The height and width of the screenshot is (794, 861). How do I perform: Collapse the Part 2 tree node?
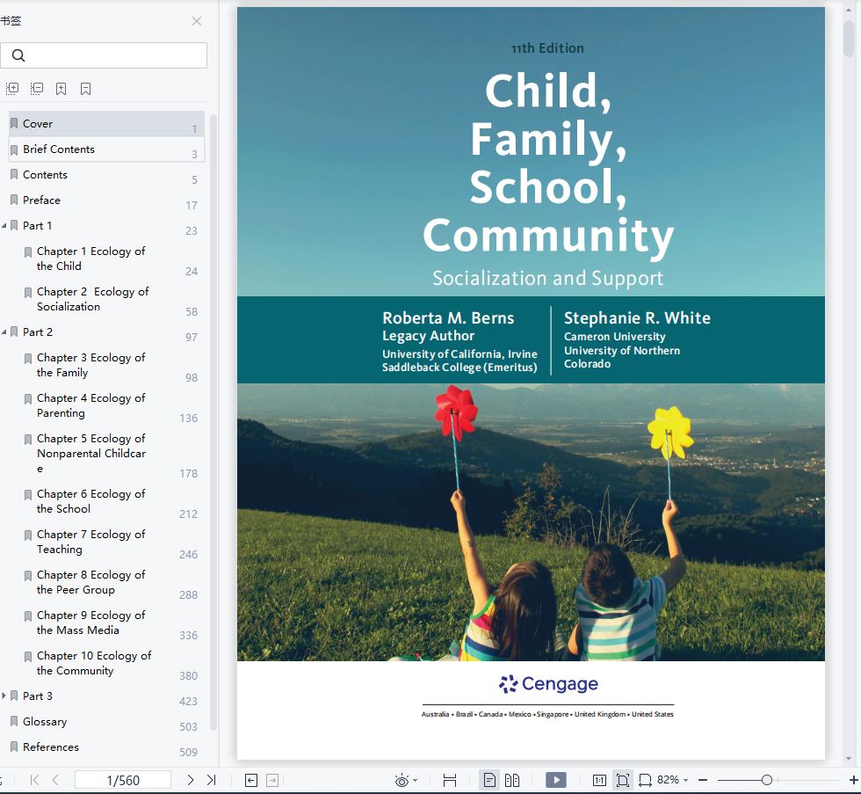(4, 332)
